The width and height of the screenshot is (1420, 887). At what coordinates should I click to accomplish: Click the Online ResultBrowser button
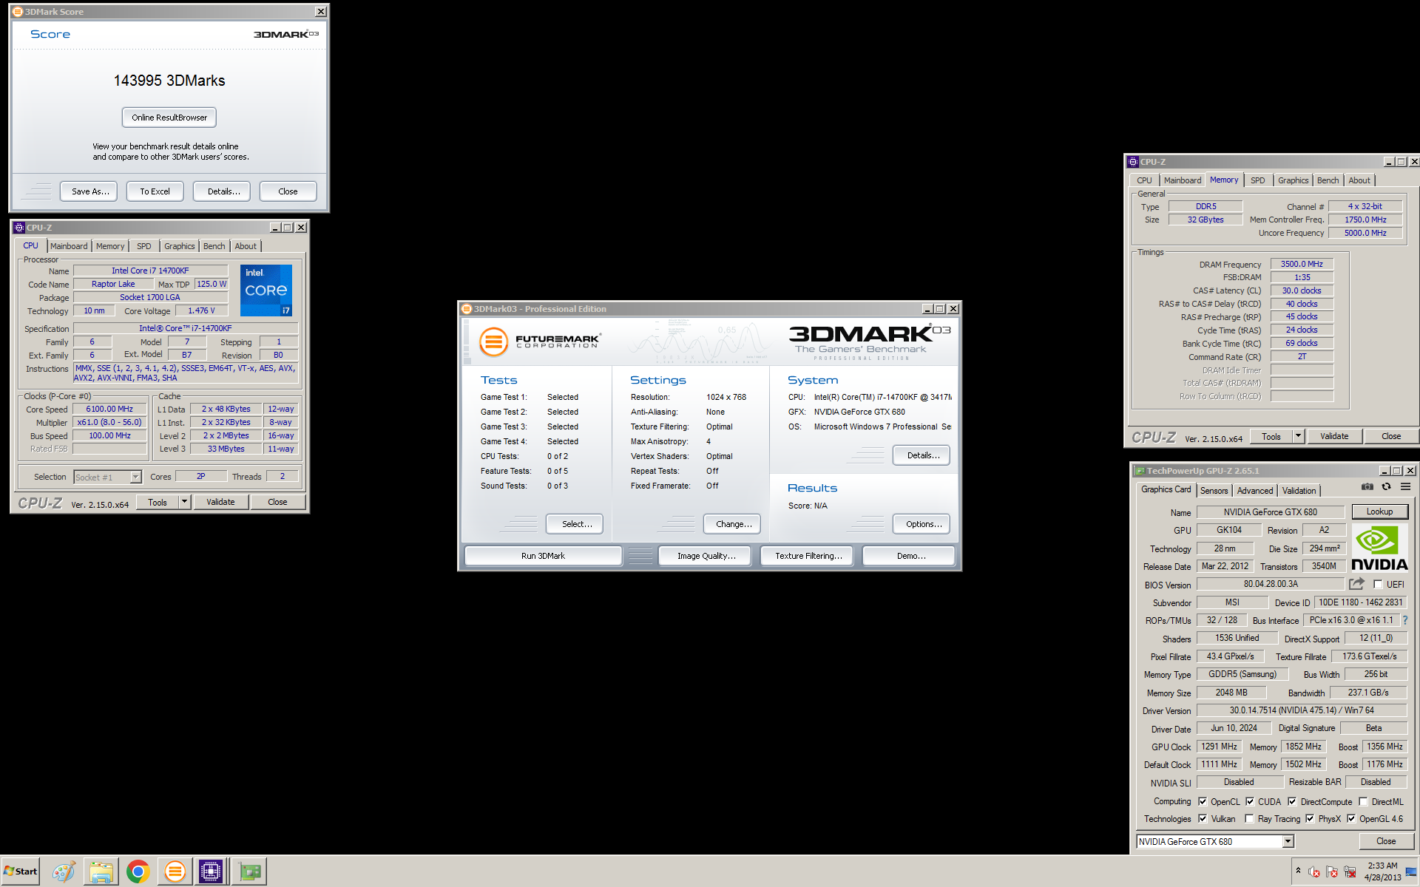tap(169, 118)
